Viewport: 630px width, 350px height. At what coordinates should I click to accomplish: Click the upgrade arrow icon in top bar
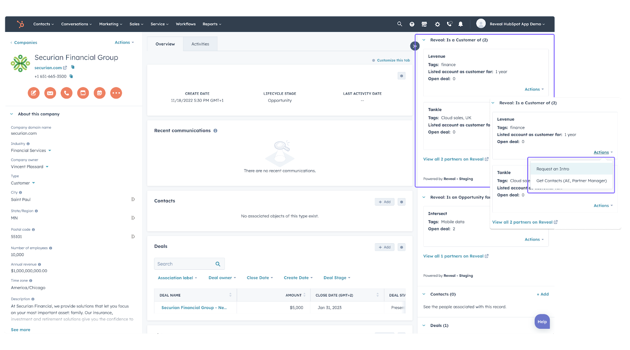tap(412, 24)
